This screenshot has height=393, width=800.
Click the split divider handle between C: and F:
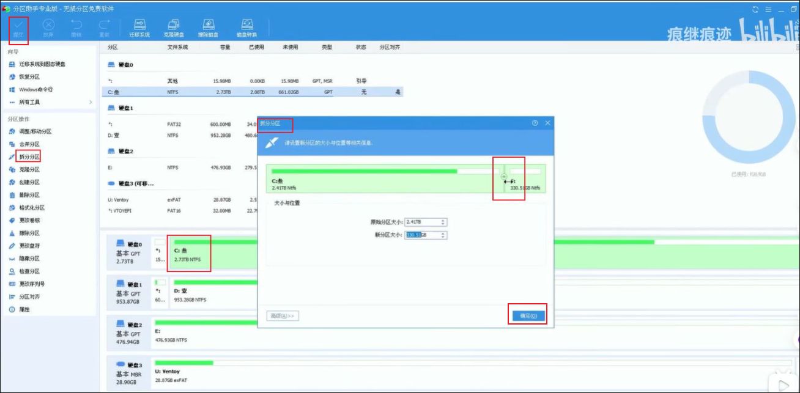tap(503, 177)
